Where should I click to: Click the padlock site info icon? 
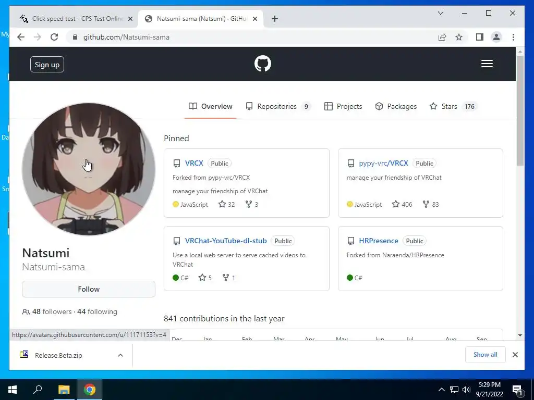click(75, 37)
